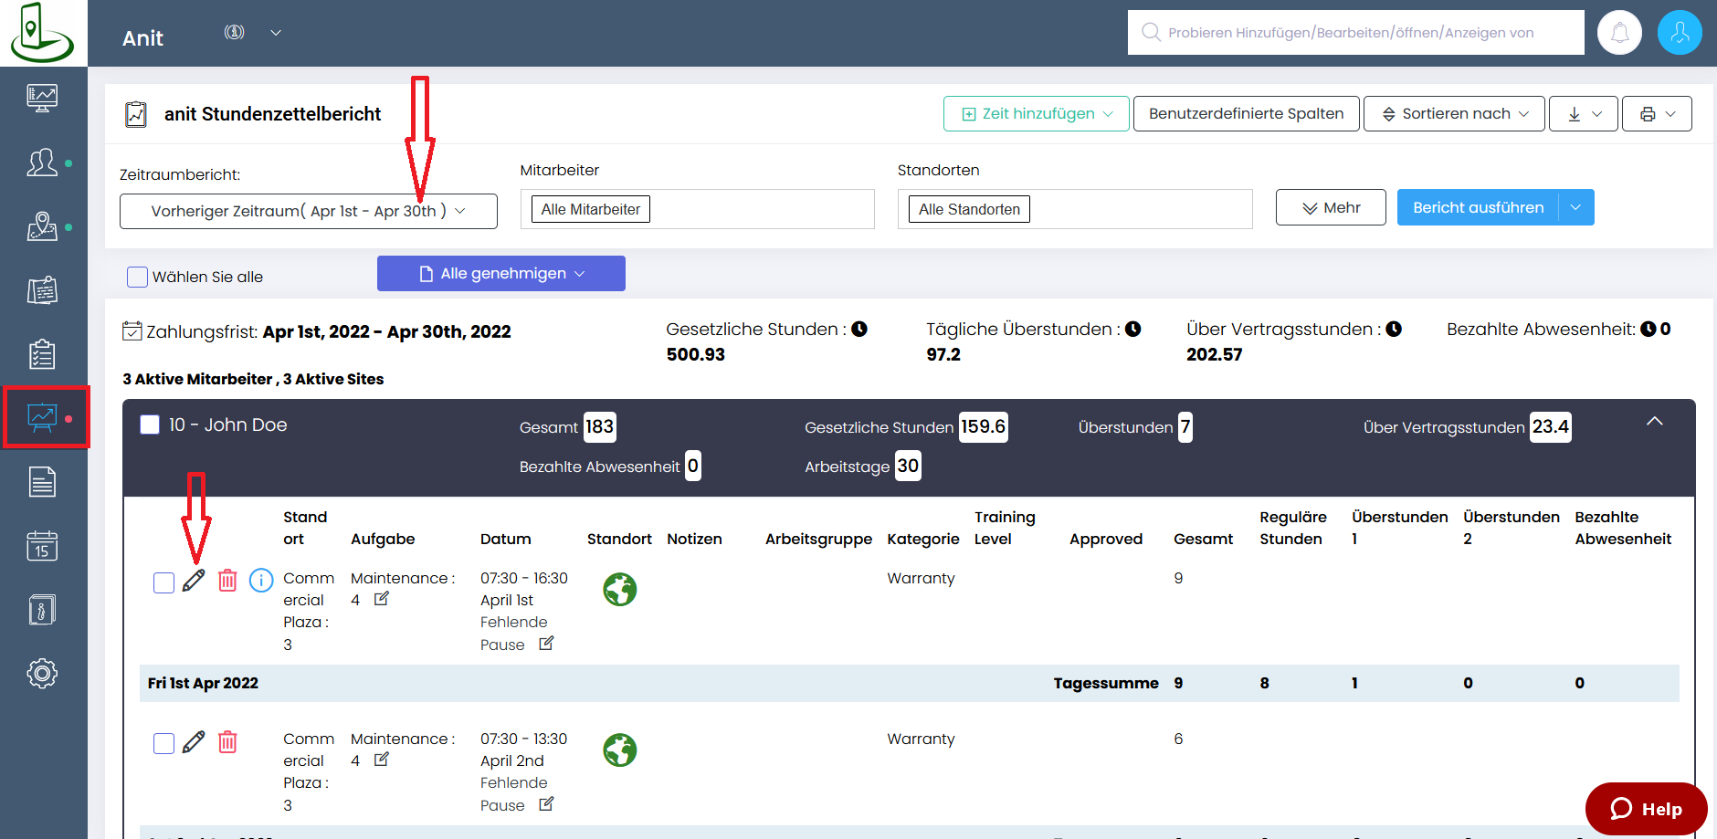Open the reports chart icon in sidebar

42,418
